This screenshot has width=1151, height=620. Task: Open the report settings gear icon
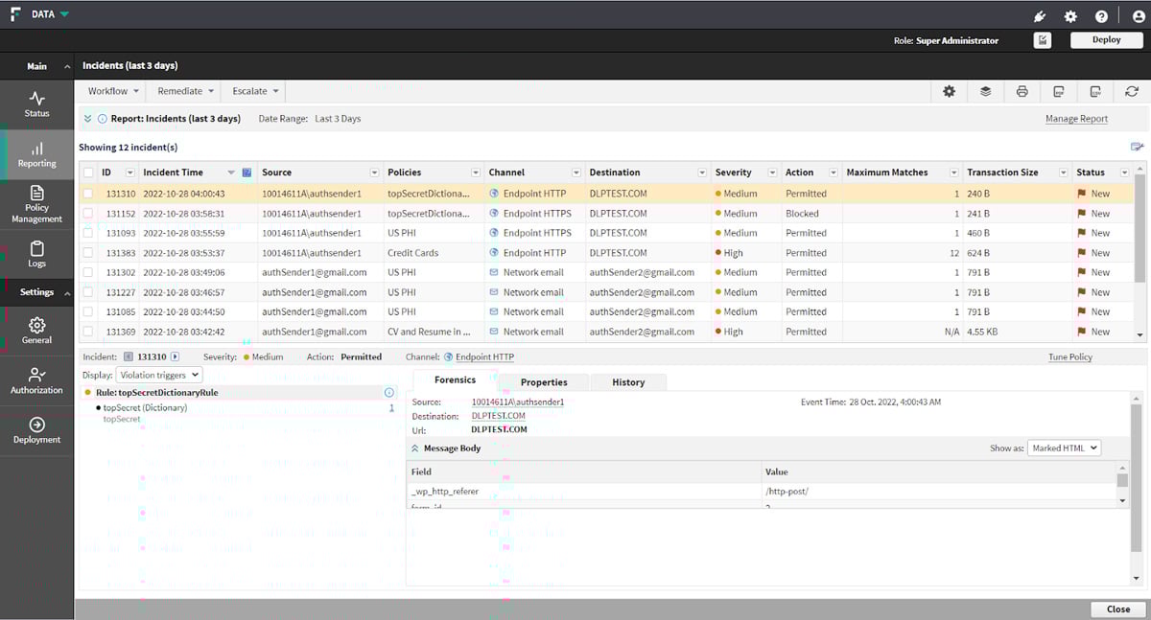point(949,91)
